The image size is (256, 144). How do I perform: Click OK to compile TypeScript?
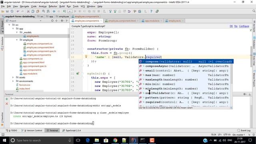click(231, 26)
